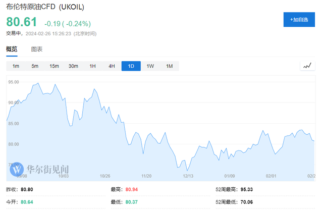Select the 15m interval
323x210 pixels.
pyautogui.click(x=54, y=66)
